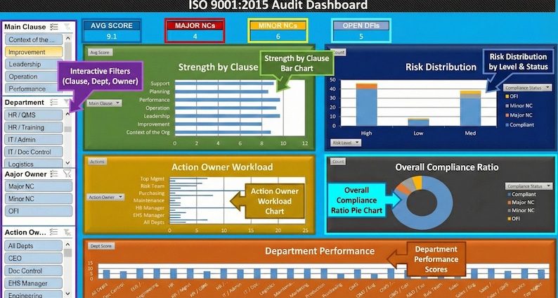Image resolution: width=558 pixels, height=298 pixels.
Task: Clear the Department slicer filter
Action: (67, 102)
